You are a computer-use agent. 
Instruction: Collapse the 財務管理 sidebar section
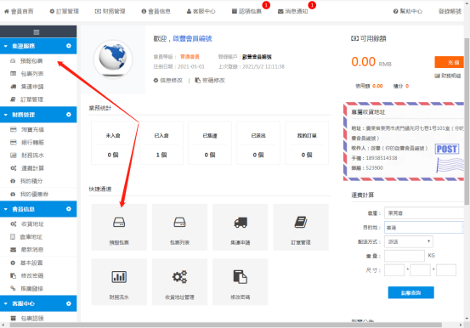point(6,115)
